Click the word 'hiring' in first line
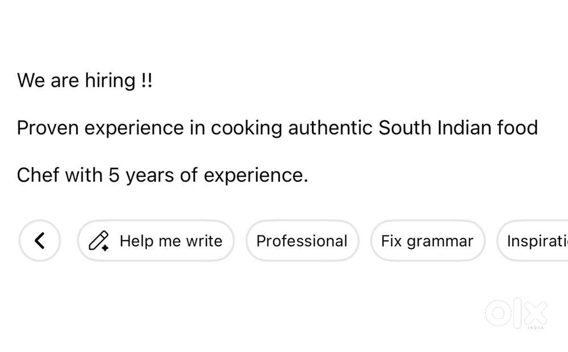 [x=110, y=81]
